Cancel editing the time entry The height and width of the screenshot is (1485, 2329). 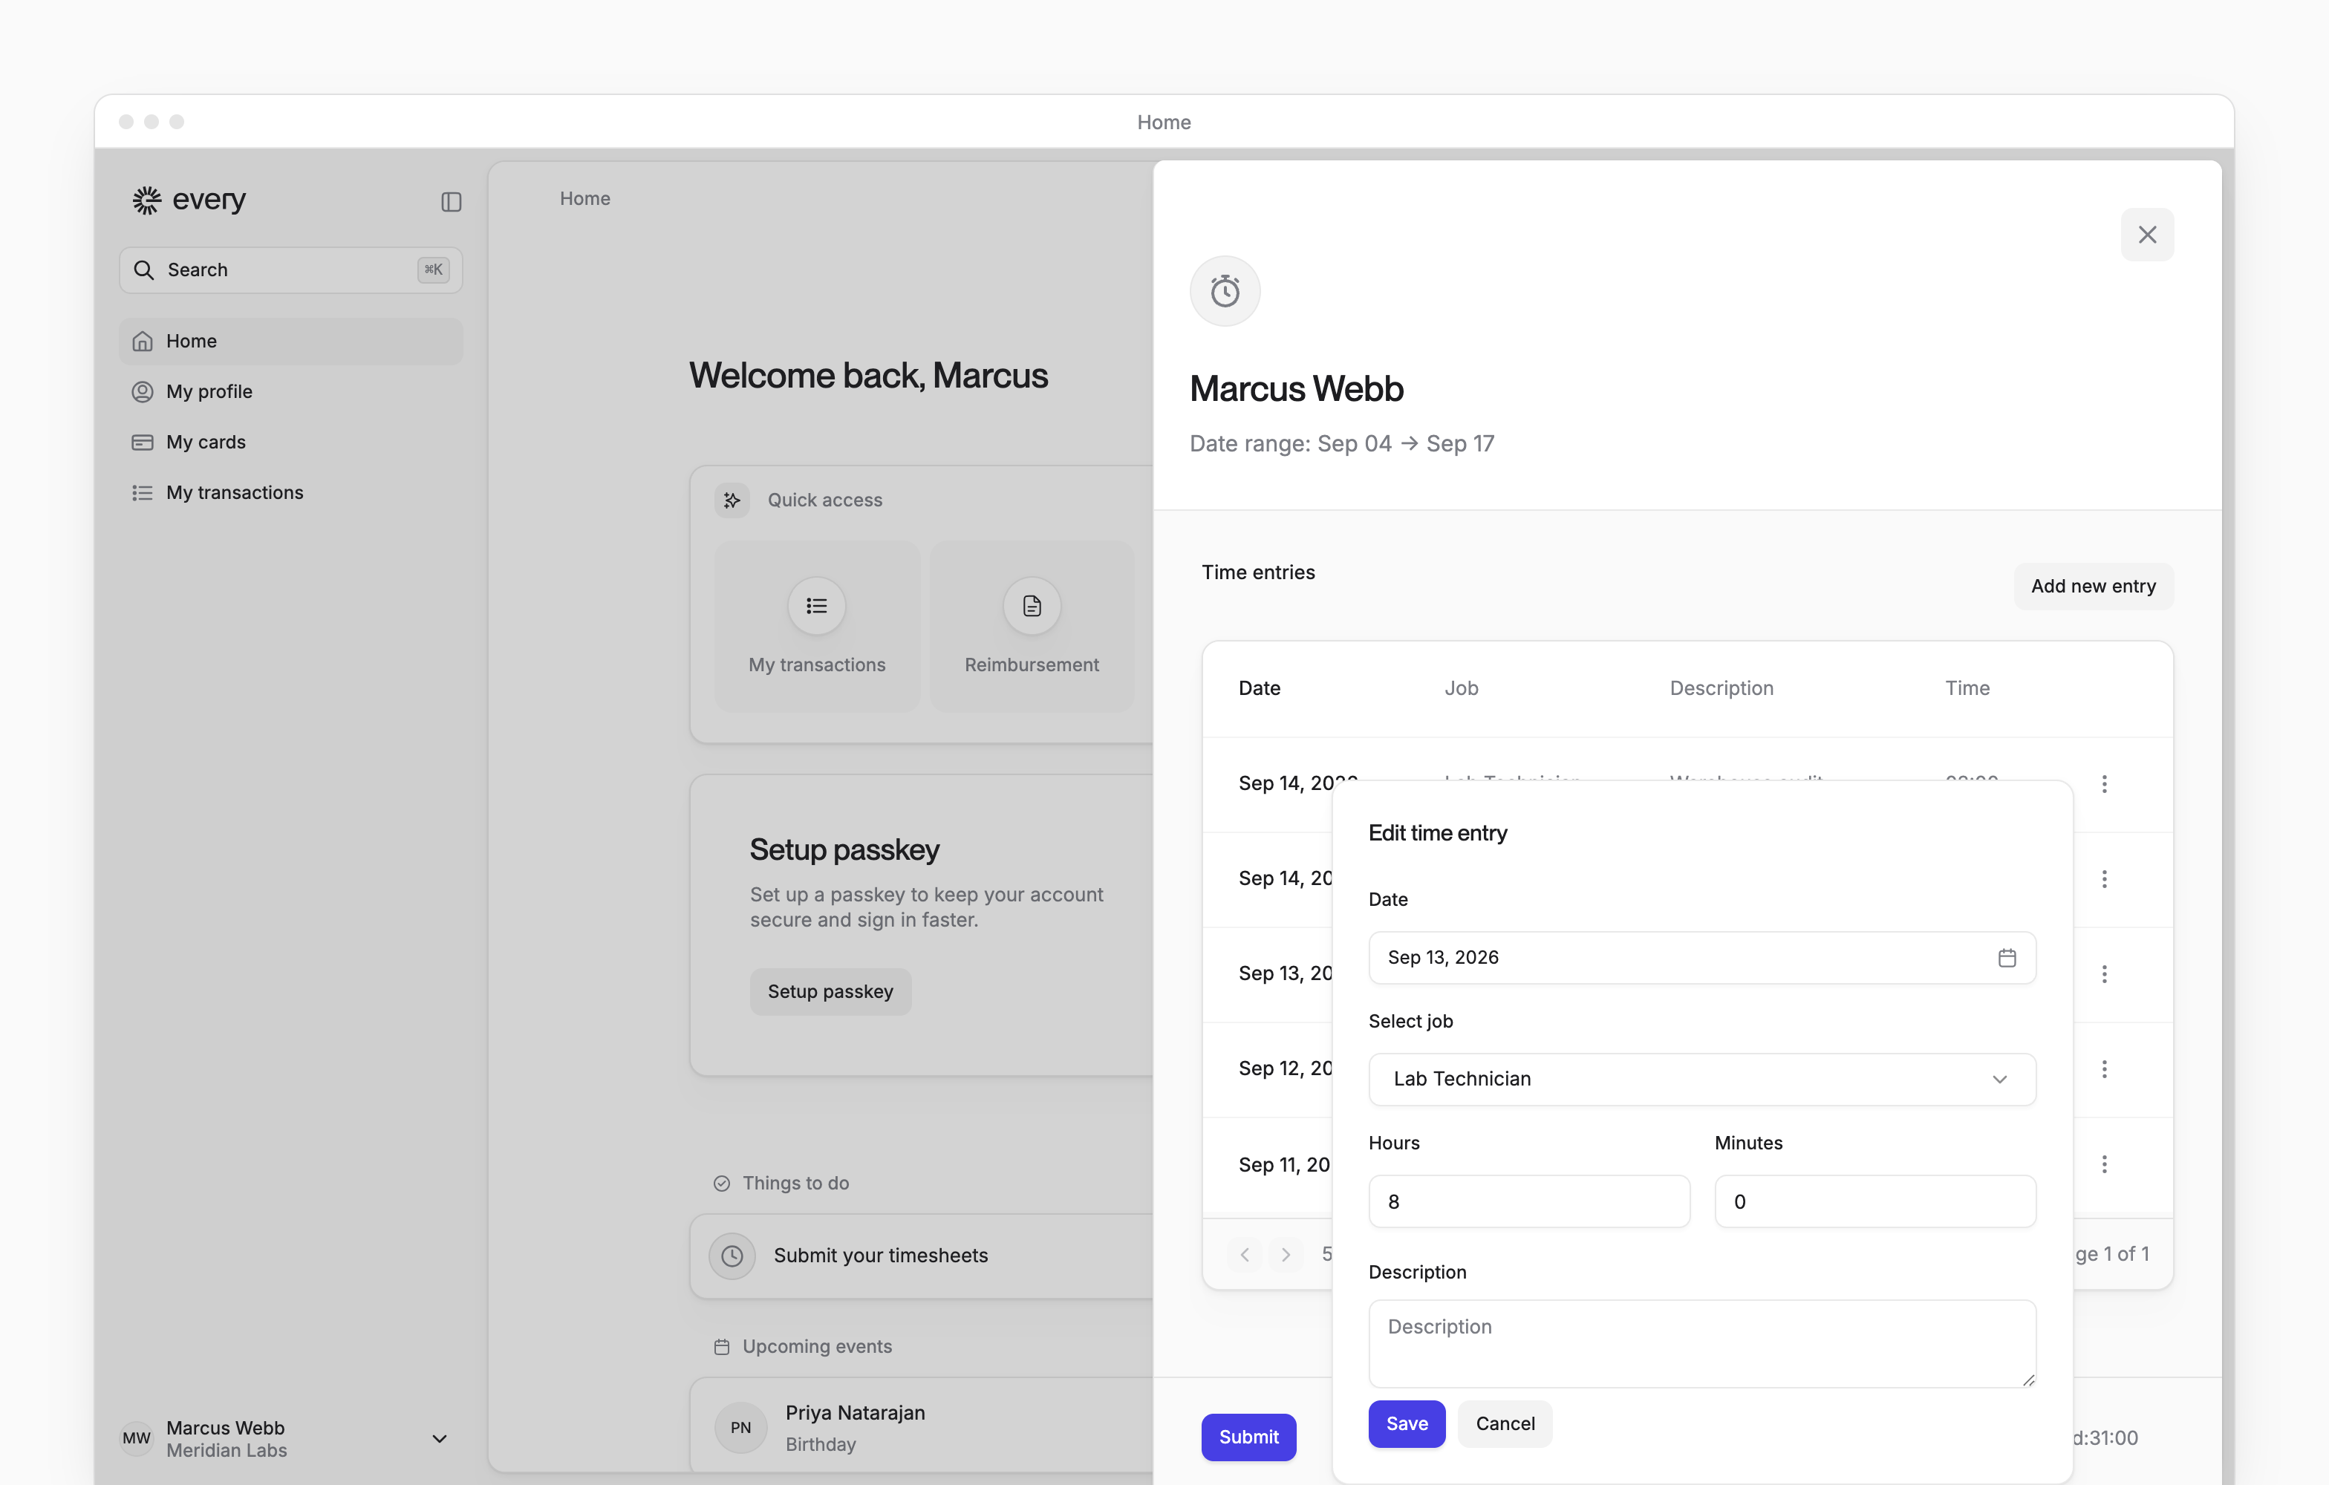coord(1504,1424)
